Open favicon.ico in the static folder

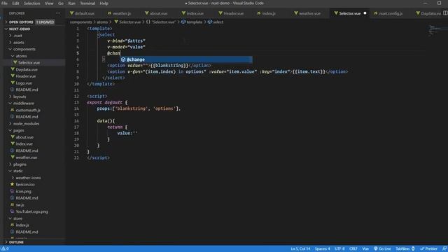point(25,185)
